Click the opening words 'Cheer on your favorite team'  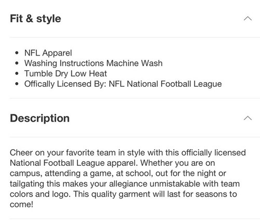(63, 153)
